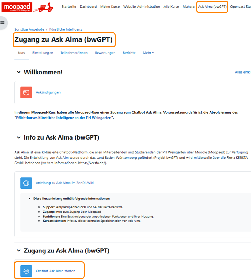This screenshot has width=251, height=279.
Task: Collapse the Willkommen! section
Action: click(19, 72)
